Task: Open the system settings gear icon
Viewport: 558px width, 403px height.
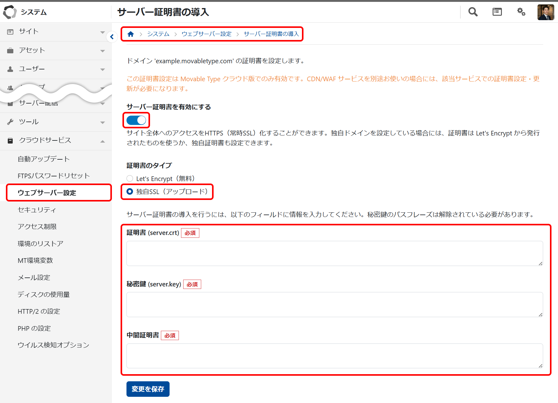Action: click(521, 12)
